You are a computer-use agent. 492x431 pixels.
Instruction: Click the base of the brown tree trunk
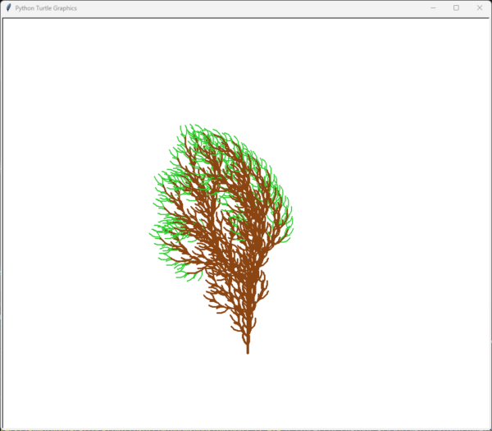[248, 351]
